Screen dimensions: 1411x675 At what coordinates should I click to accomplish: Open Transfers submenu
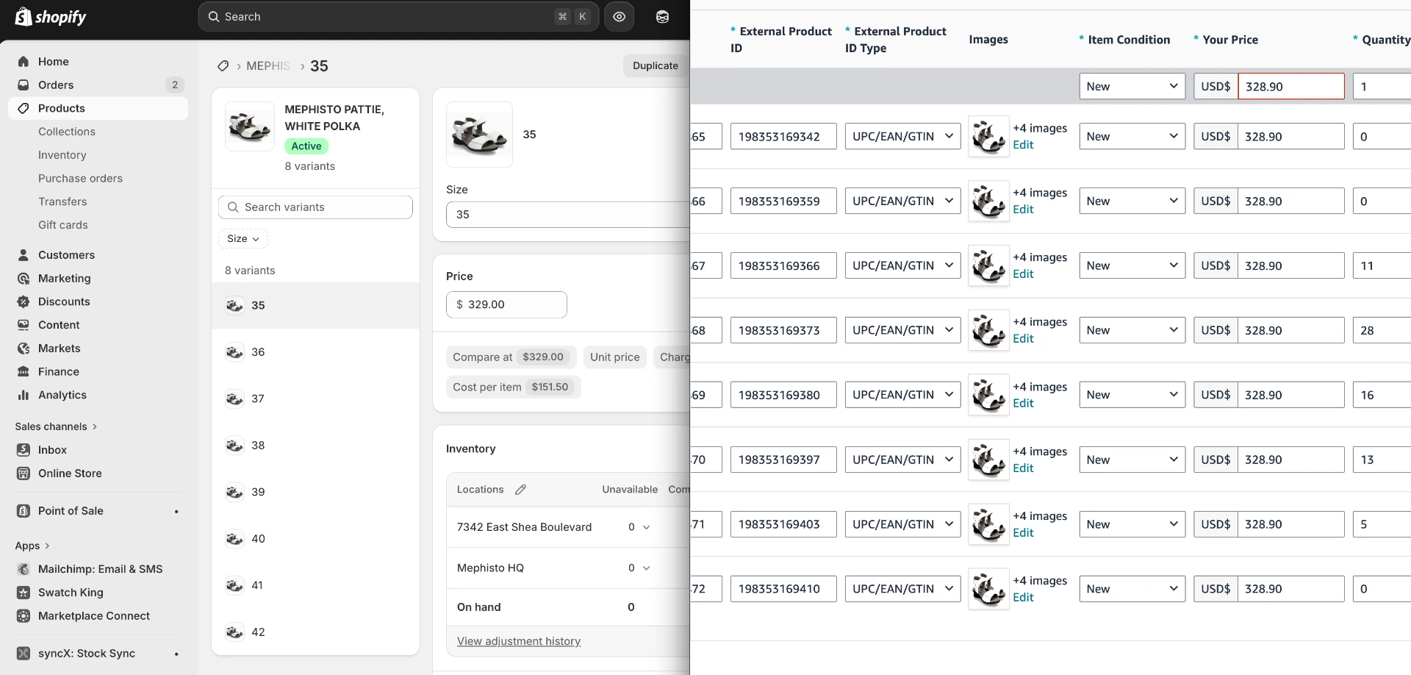tap(62, 201)
